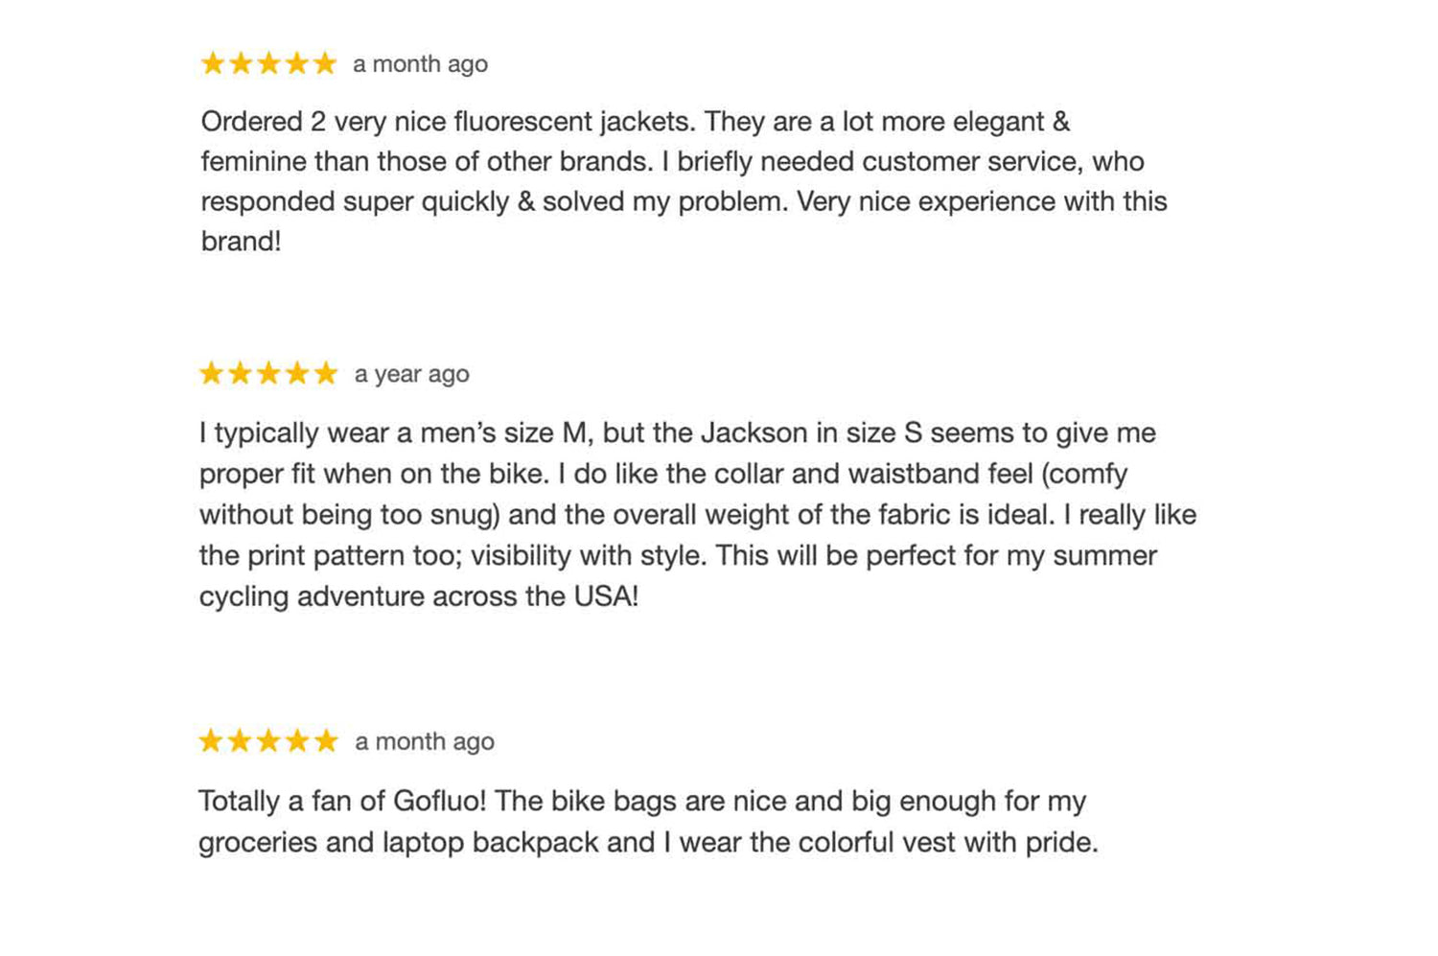Viewport: 1438px width, 956px height.
Task: Click the second star of the fluorescent jackets review
Action: click(242, 64)
